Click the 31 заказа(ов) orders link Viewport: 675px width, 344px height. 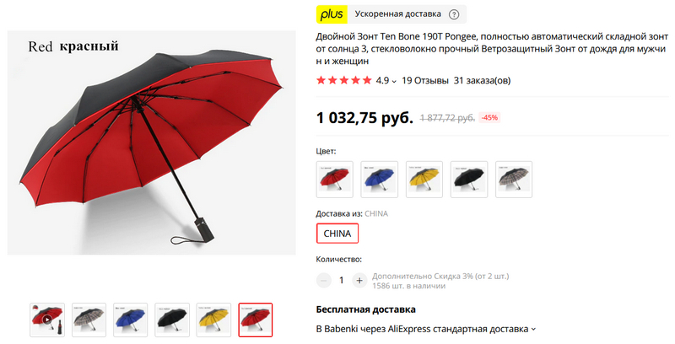coord(482,80)
